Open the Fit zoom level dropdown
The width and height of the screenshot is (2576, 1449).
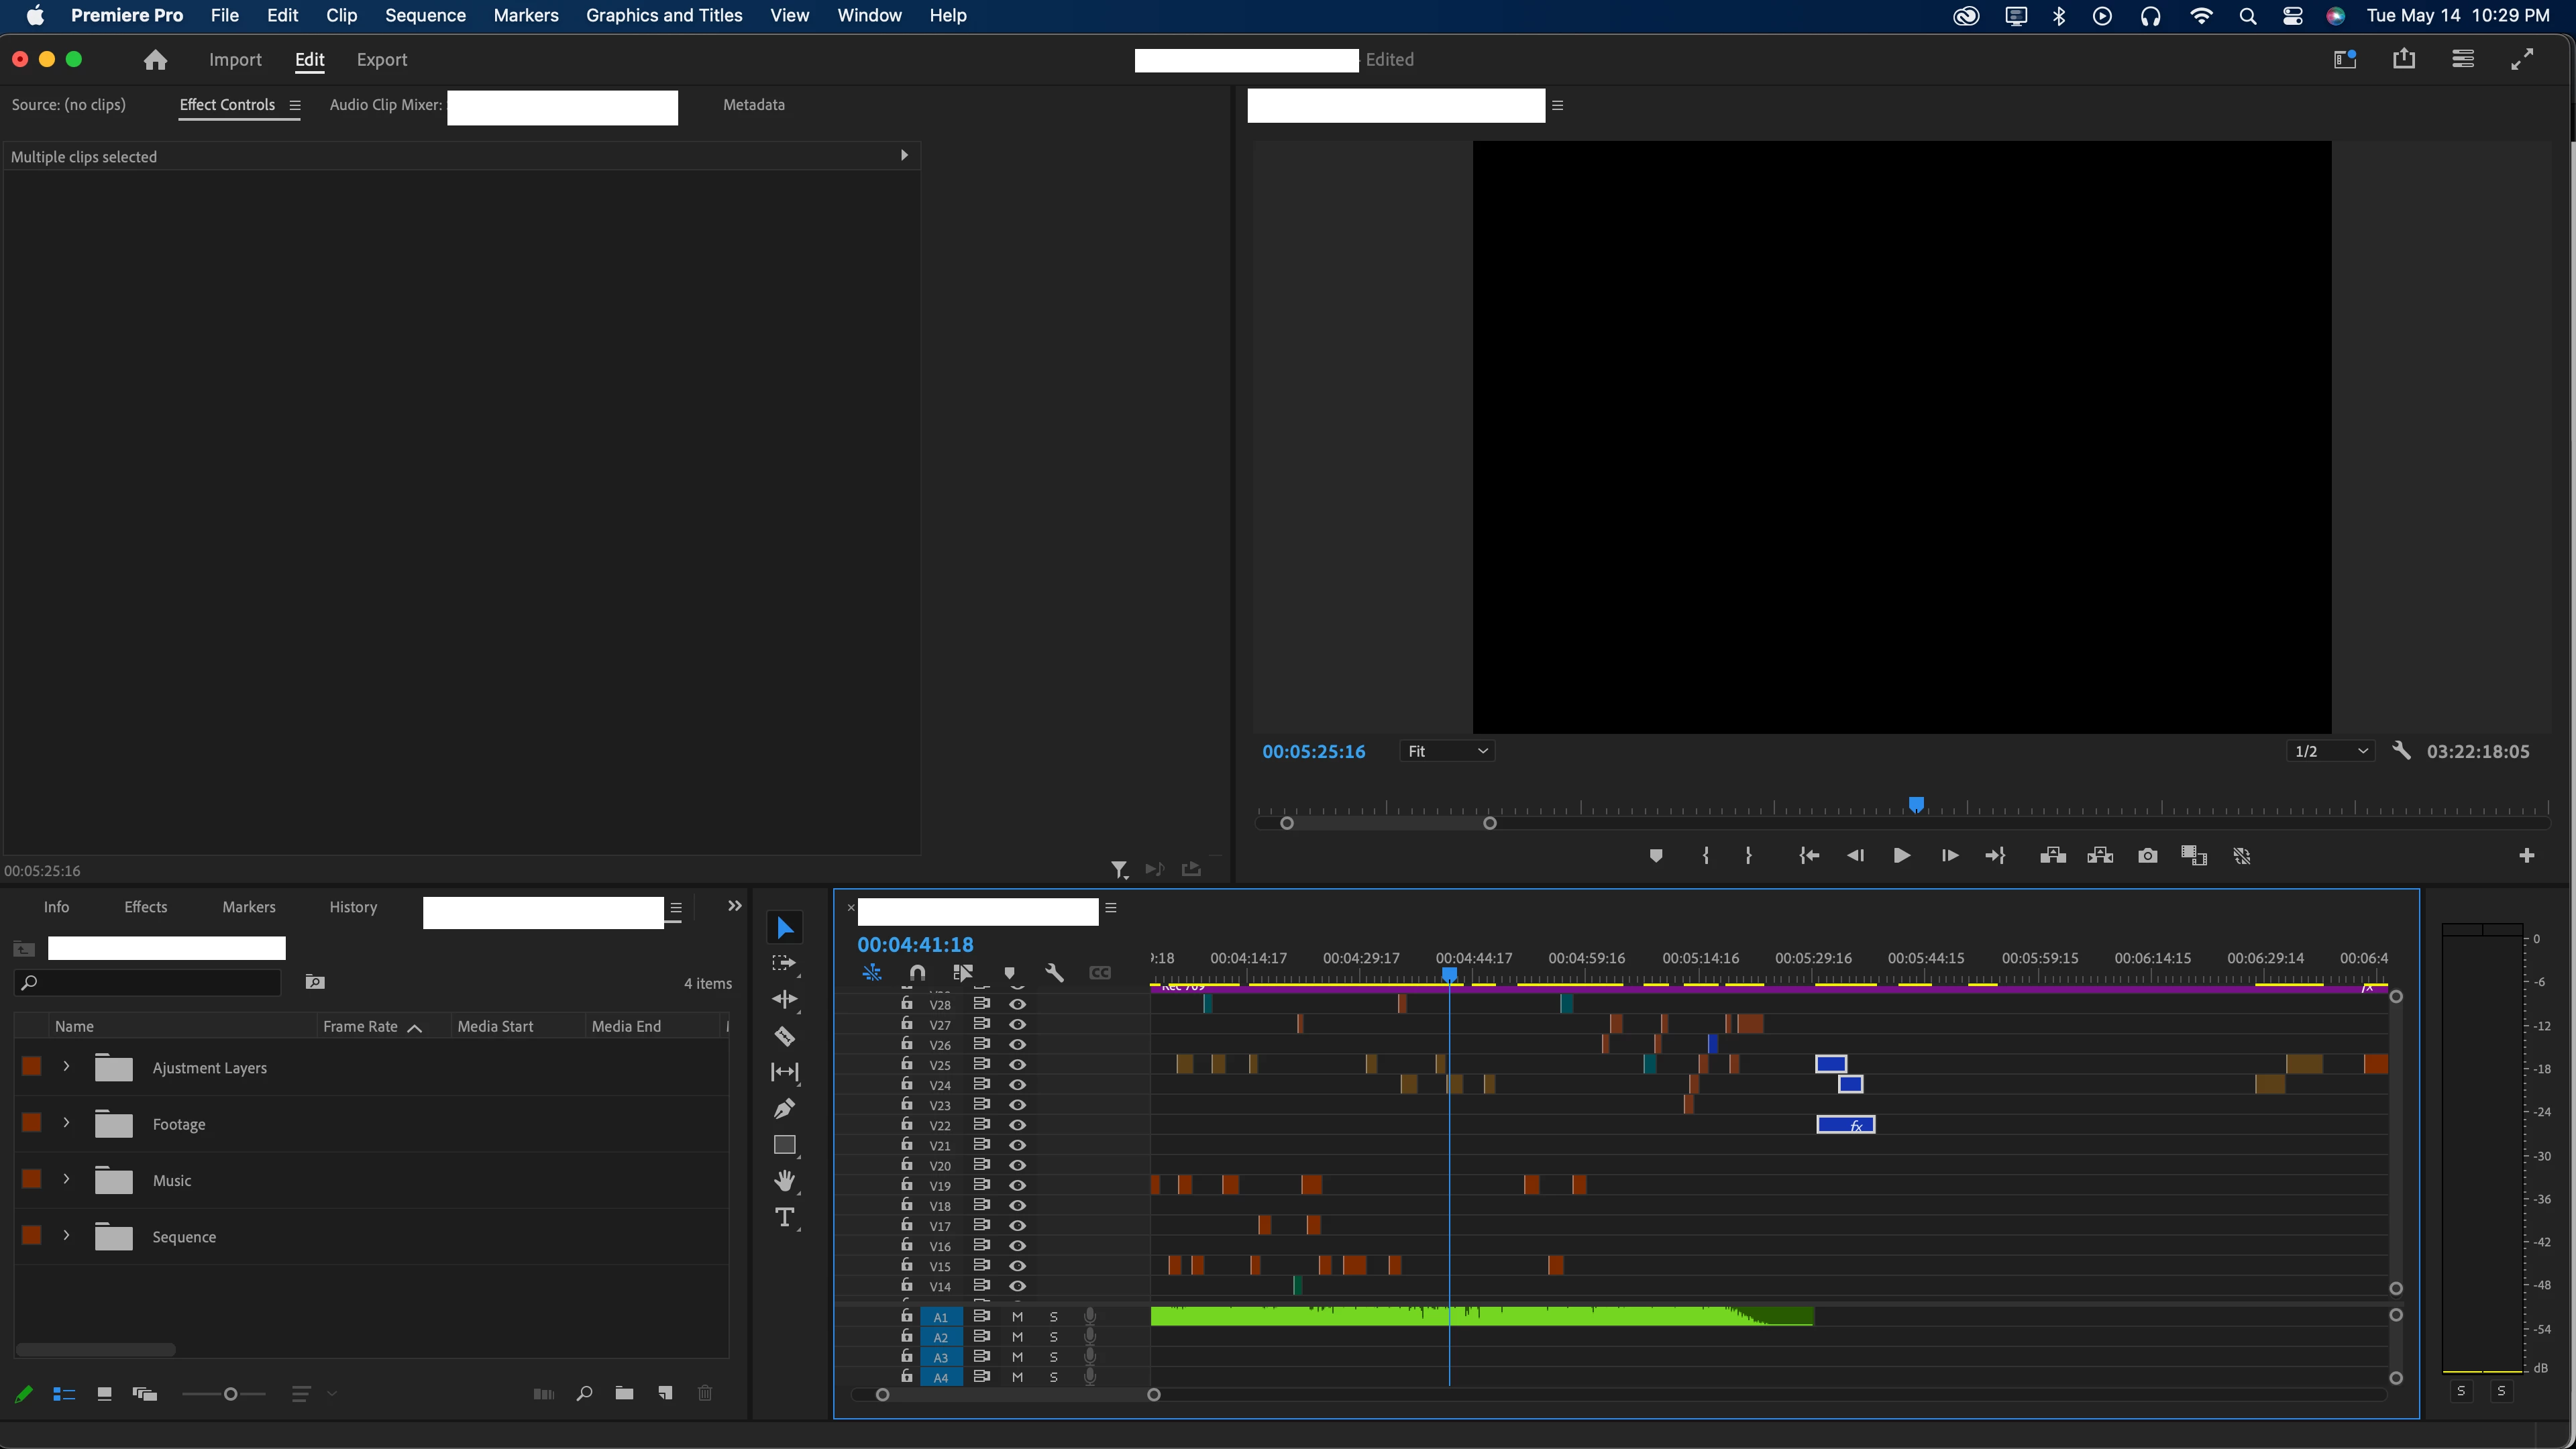pos(1446,751)
